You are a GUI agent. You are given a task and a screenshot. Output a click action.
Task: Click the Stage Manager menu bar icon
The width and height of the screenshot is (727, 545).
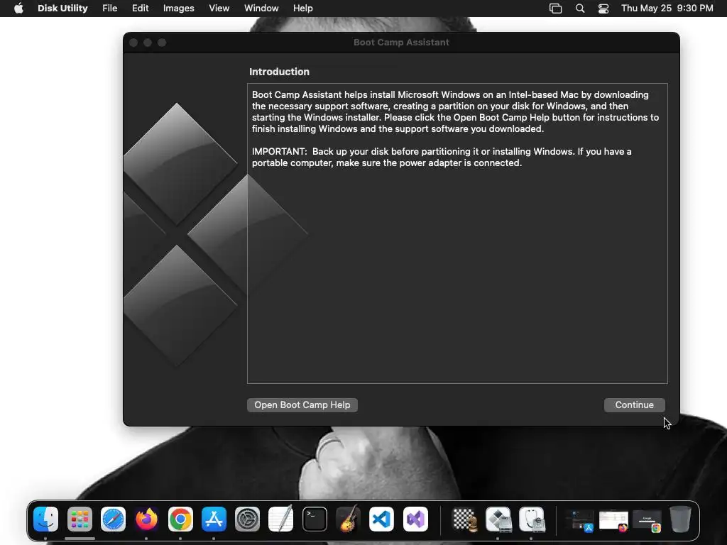tap(555, 9)
